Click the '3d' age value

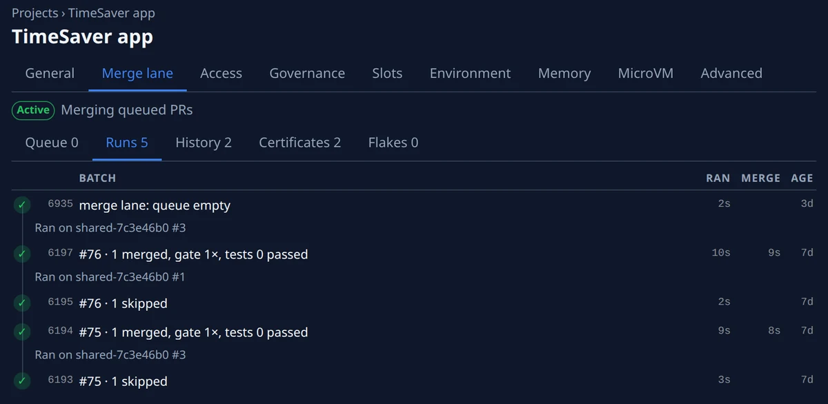(x=807, y=204)
